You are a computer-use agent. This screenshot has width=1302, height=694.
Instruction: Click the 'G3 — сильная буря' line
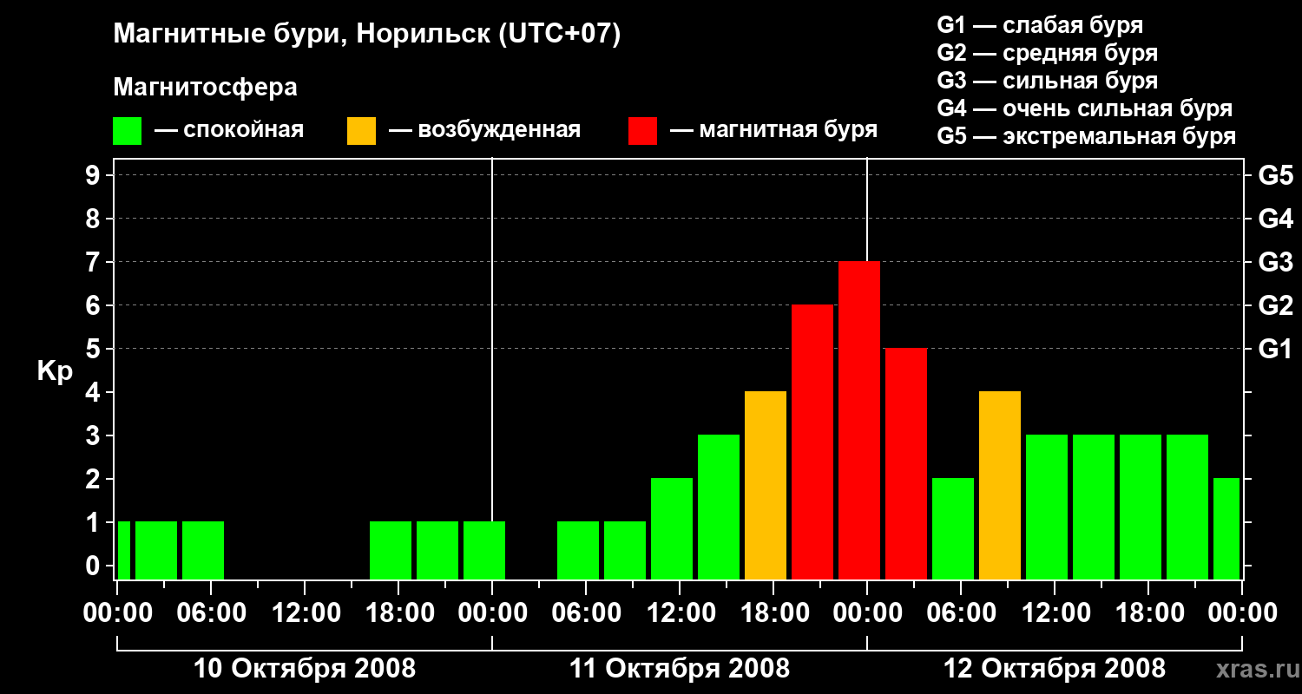pos(1047,81)
